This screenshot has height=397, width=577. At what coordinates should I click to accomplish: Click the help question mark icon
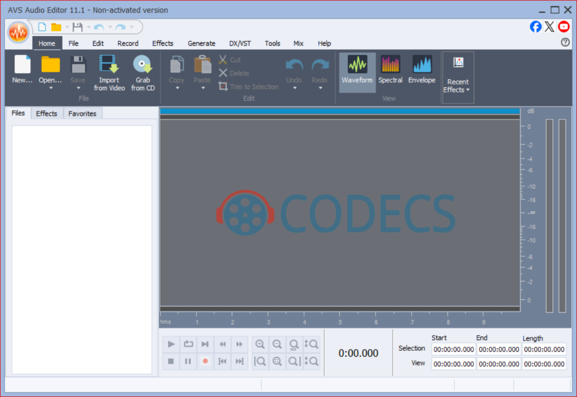[x=565, y=42]
